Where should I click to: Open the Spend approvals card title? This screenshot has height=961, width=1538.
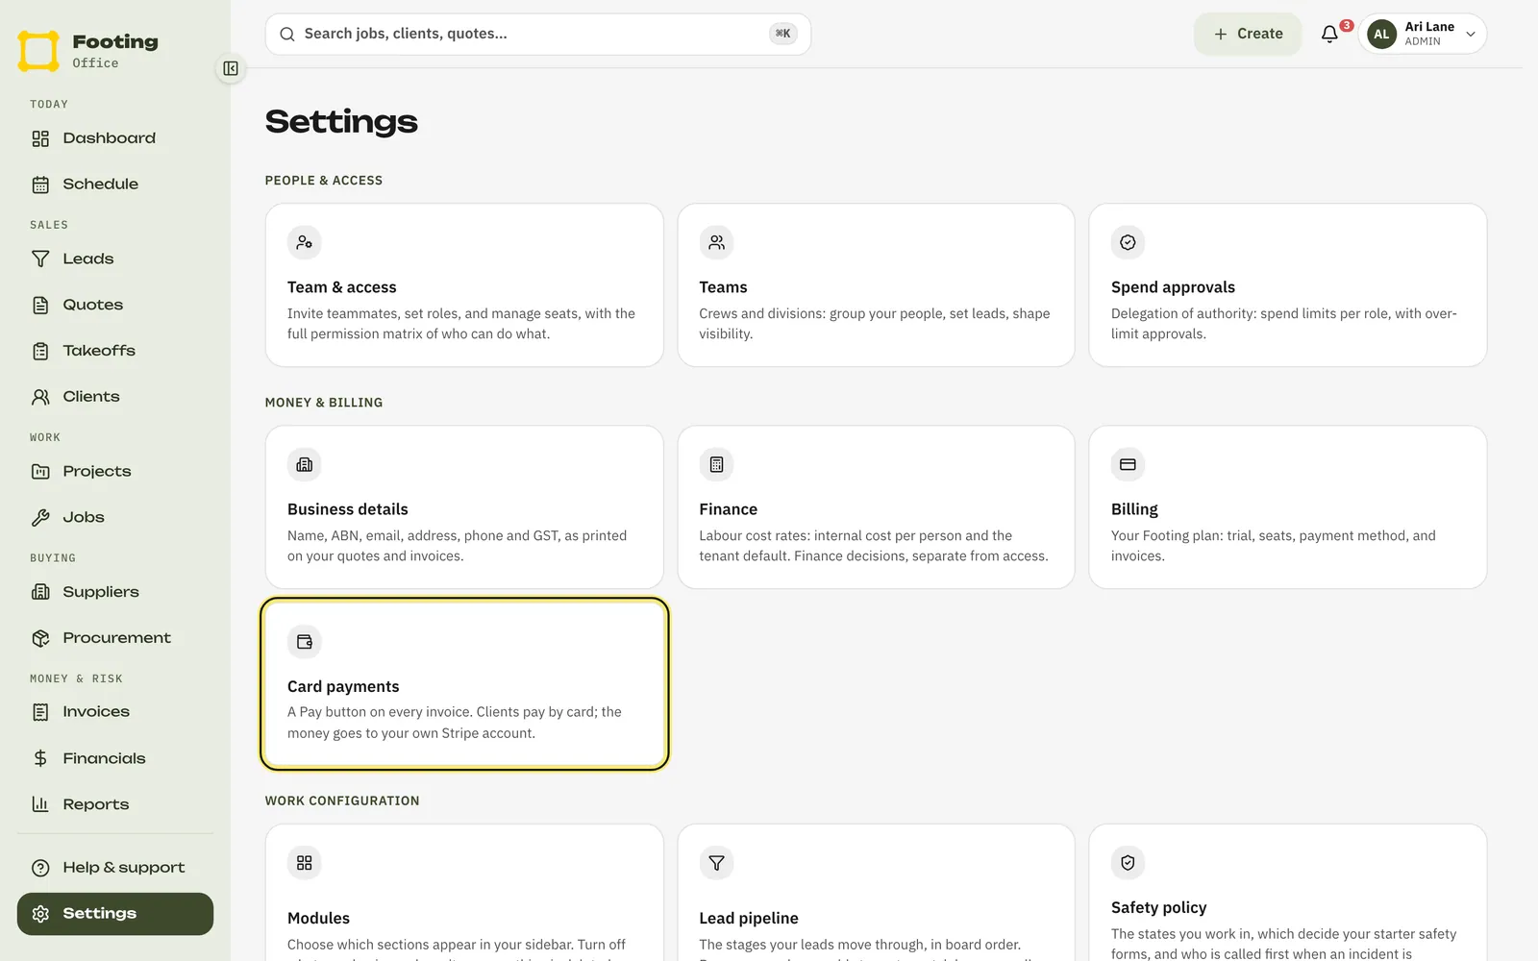coord(1173,287)
